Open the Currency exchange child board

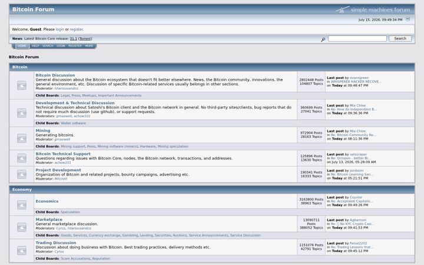(104, 235)
